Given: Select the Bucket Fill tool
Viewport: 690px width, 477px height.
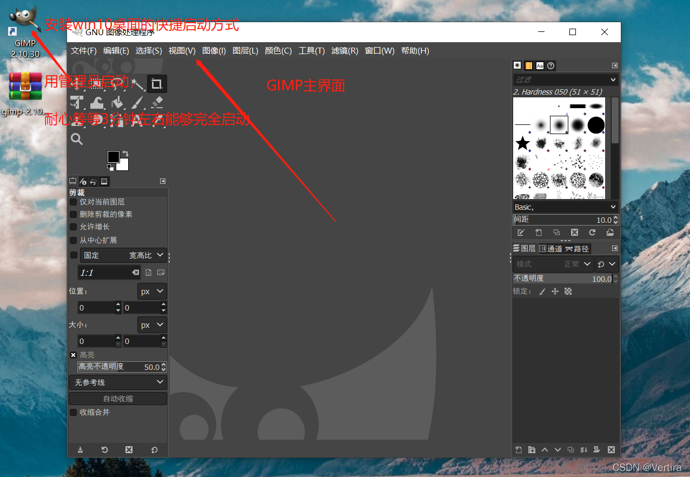Looking at the screenshot, I should pyautogui.click(x=117, y=102).
